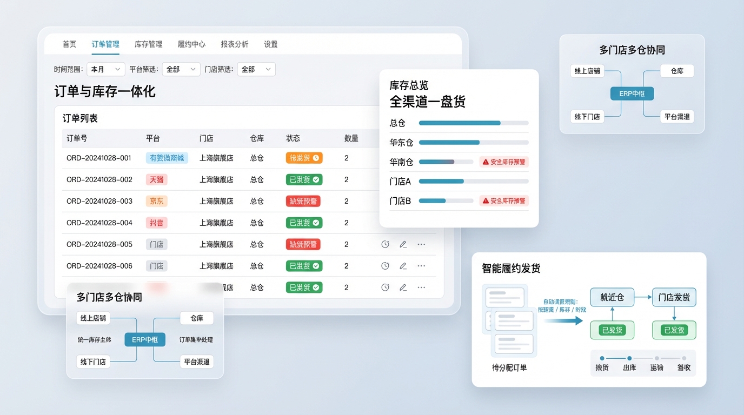Select the edit pencil icon on ORD-20241028-006
The height and width of the screenshot is (415, 744).
click(x=403, y=266)
